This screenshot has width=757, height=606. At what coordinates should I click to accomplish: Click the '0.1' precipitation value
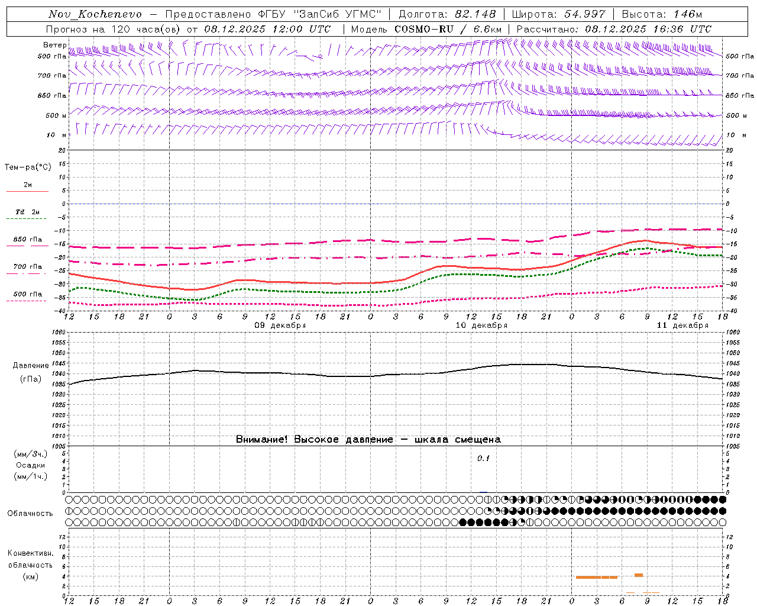click(483, 459)
